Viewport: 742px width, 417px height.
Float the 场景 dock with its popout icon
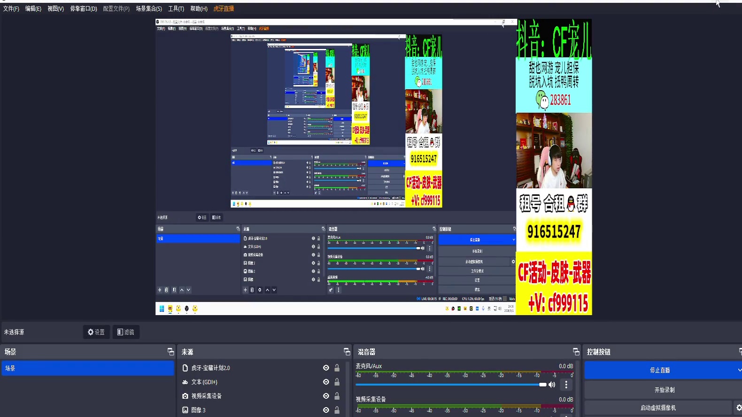pyautogui.click(x=170, y=352)
